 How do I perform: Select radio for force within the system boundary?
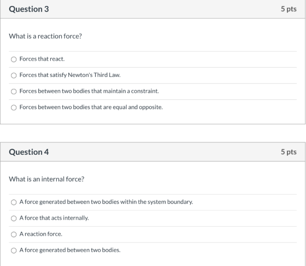(14, 202)
